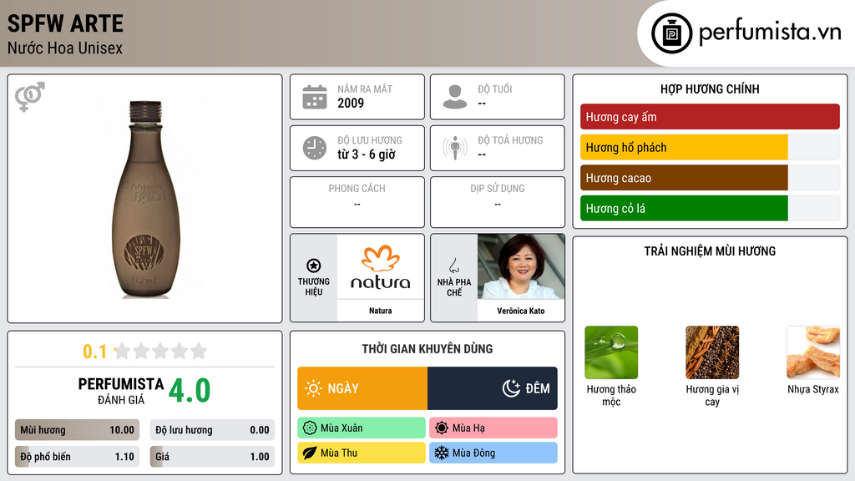The height and width of the screenshot is (481, 855).
Task: Click the Nhựa Styrax caption
Action: coord(813,389)
